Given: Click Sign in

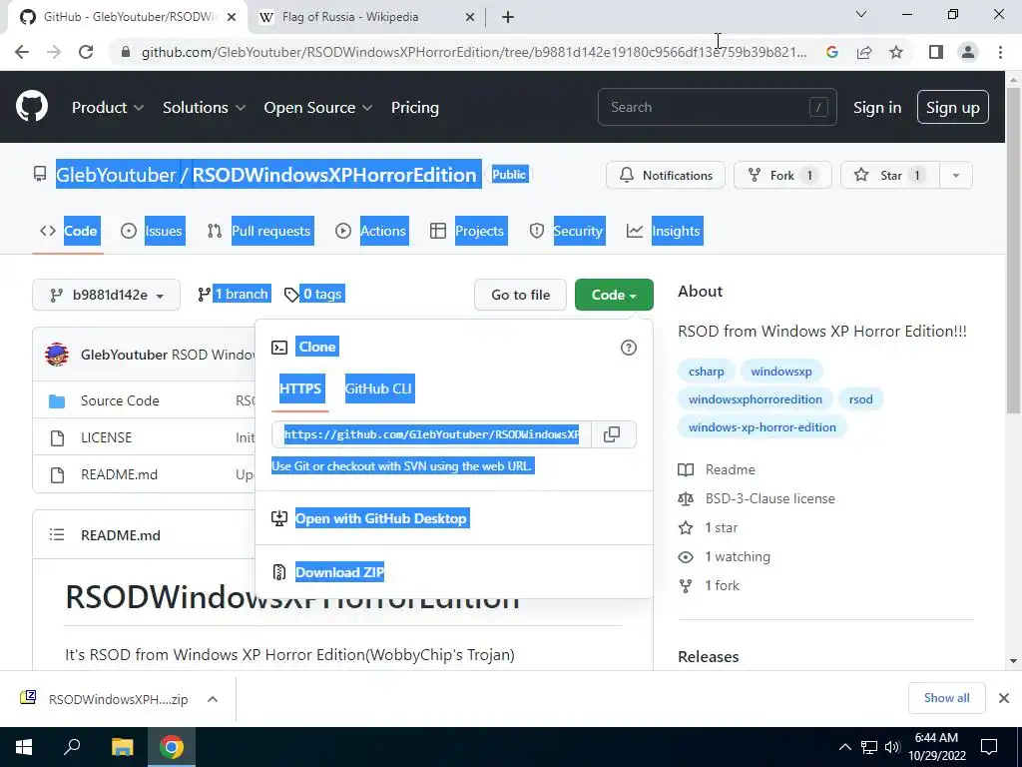Looking at the screenshot, I should coord(877,108).
